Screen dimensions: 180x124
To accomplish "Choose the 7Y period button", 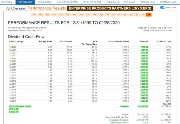I will click(x=119, y=15).
